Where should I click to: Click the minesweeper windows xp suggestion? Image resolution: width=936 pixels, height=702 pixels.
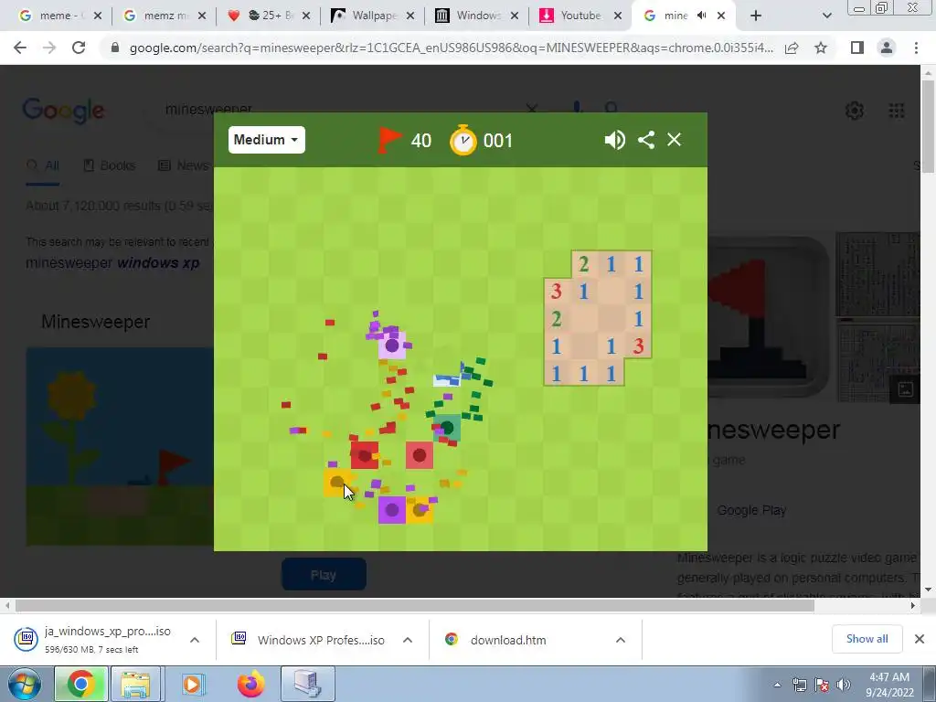(x=112, y=262)
